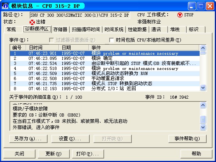The image size is (216, 162).
Task: Click event list scroll down arrow
Action: pyautogui.click(x=203, y=87)
